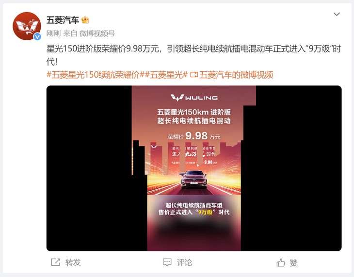Image resolution: width=354 pixels, height=277 pixels.
Task: Select the 评论 text label
Action: tap(184, 262)
